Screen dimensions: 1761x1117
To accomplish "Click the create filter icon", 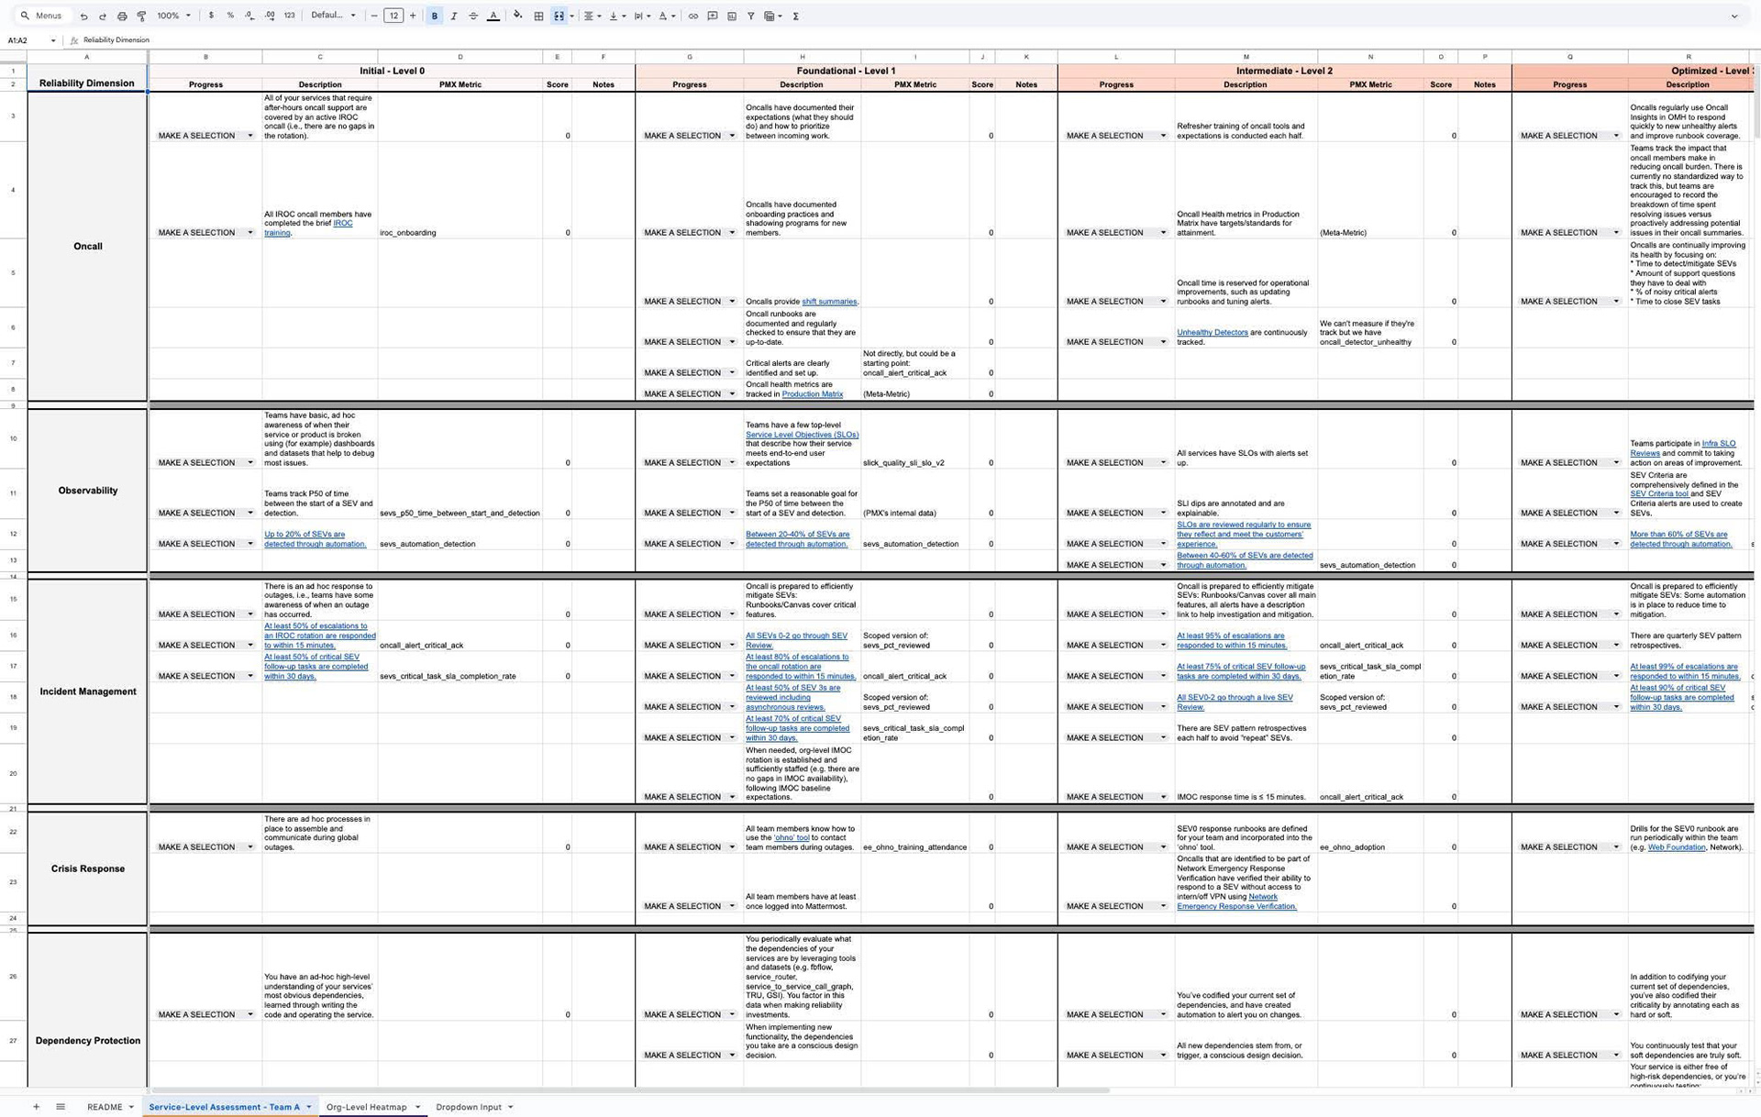I will [x=750, y=16].
